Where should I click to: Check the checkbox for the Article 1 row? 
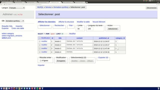40,41
